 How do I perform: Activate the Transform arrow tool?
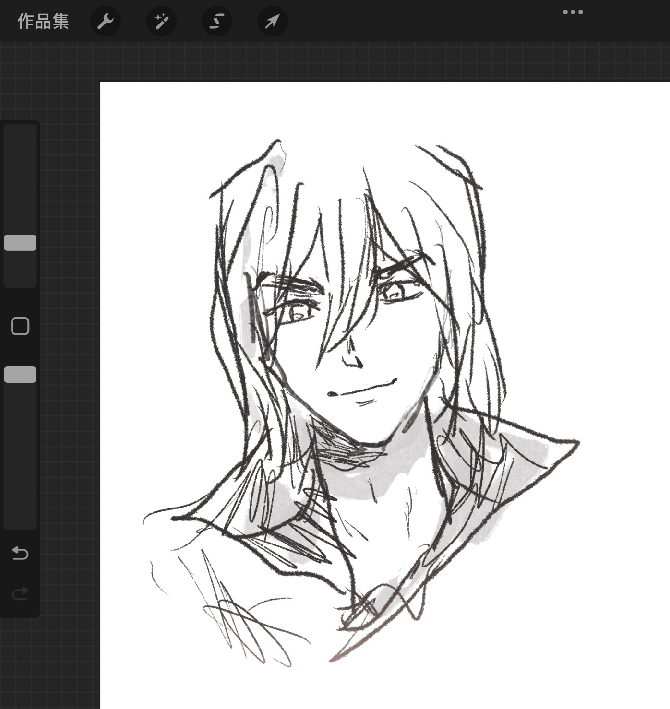tap(273, 21)
